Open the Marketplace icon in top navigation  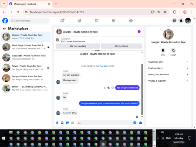(x=114, y=21)
